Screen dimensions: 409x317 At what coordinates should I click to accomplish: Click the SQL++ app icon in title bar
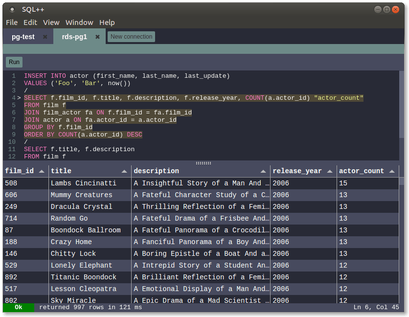coord(12,10)
